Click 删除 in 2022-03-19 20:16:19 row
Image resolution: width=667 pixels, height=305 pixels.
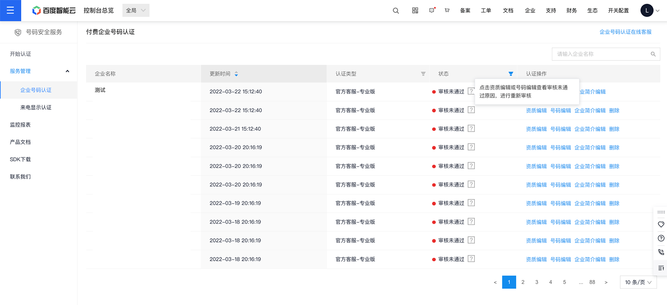tap(614, 203)
